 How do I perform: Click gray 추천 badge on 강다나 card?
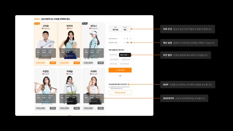click(x=85, y=24)
